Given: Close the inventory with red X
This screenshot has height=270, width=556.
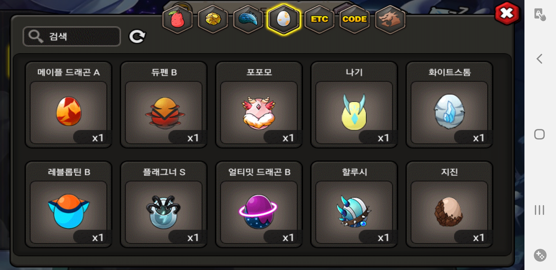Looking at the screenshot, I should coord(507,13).
